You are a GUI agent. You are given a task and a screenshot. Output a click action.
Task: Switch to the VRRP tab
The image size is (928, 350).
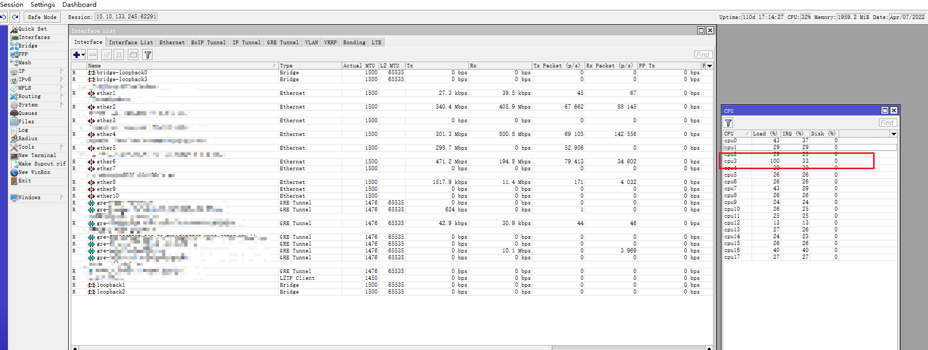tap(331, 43)
